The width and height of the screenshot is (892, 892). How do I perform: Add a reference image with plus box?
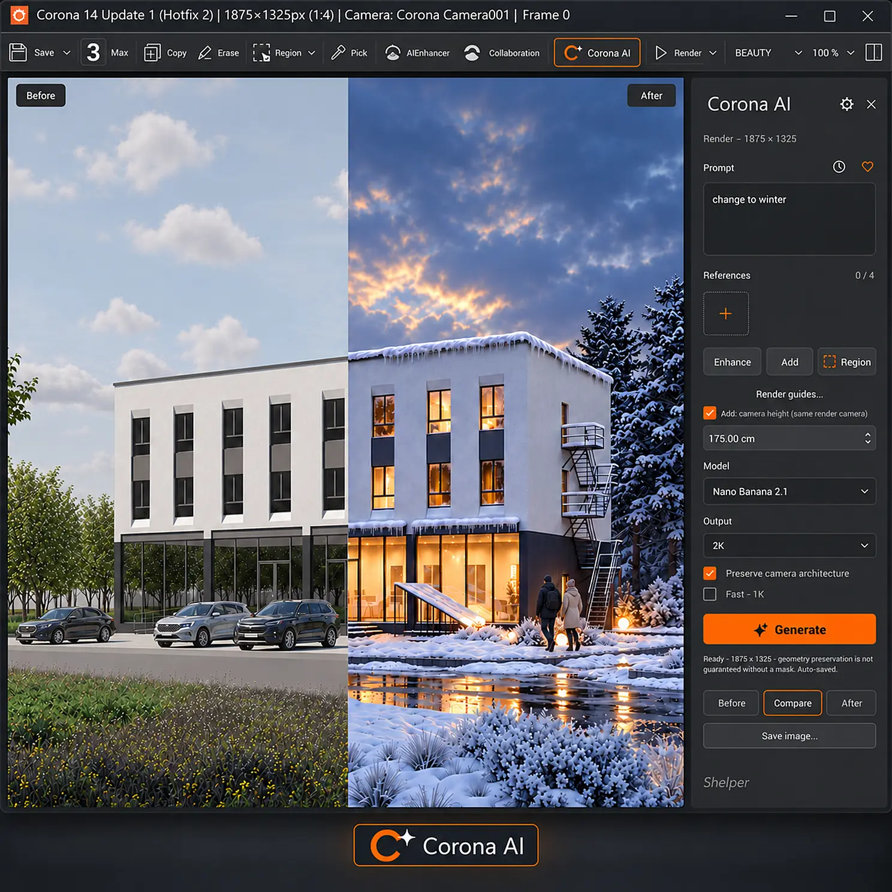tap(725, 313)
